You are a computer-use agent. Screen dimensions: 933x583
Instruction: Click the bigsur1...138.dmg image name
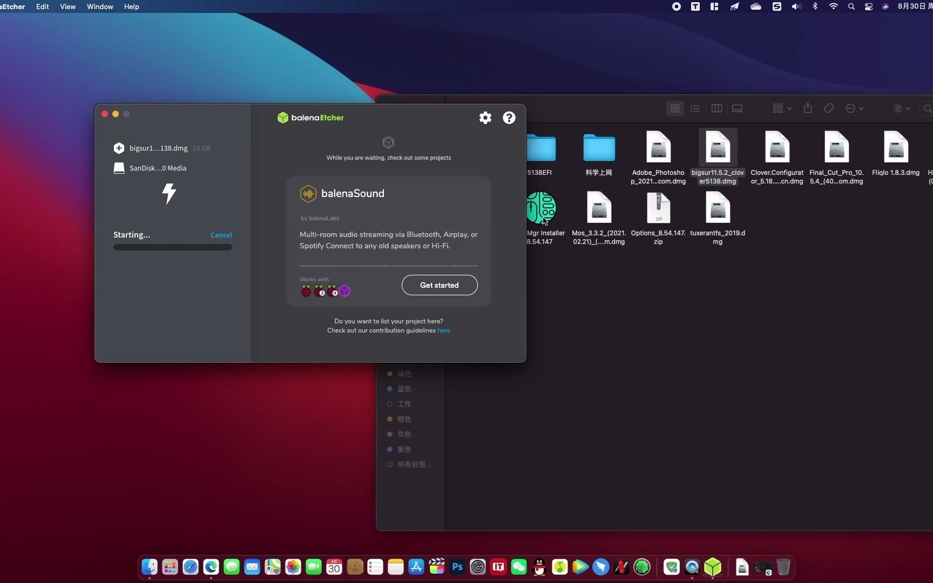click(159, 148)
